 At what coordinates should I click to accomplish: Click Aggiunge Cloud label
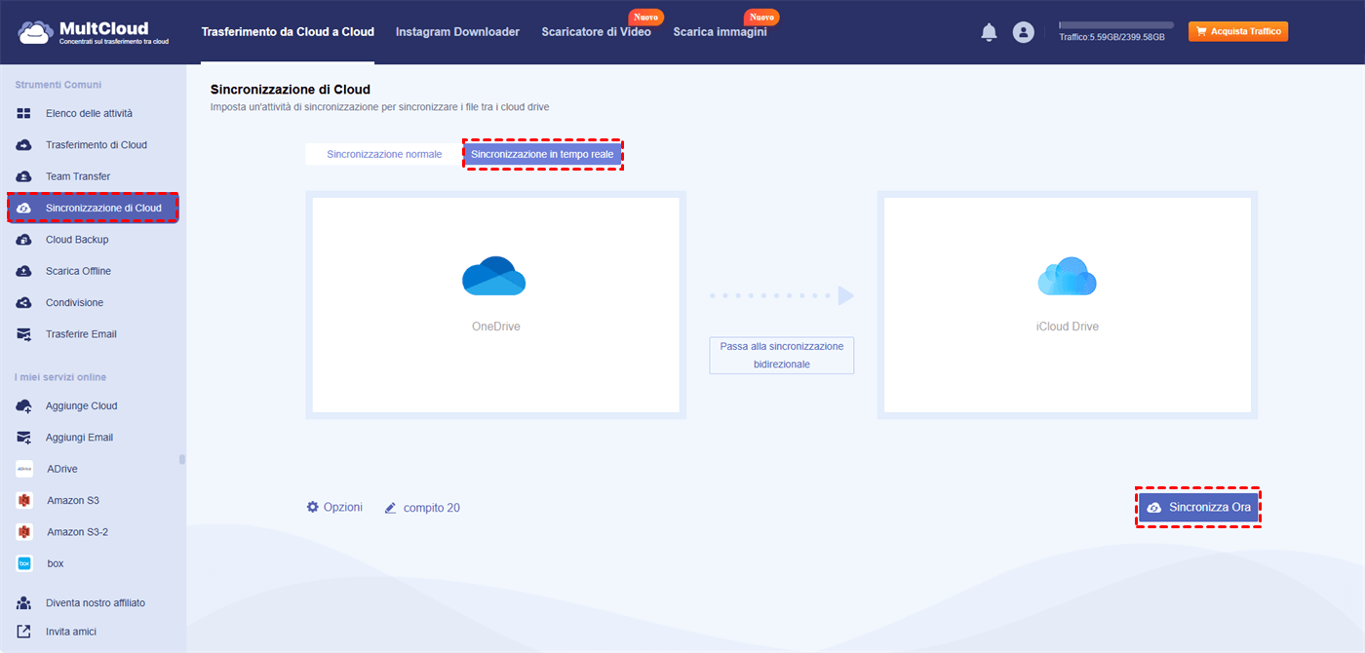click(x=81, y=405)
